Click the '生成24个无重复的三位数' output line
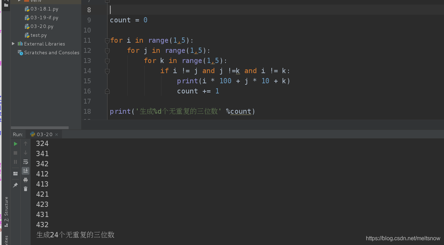Image resolution: width=444 pixels, height=245 pixels. (x=75, y=235)
